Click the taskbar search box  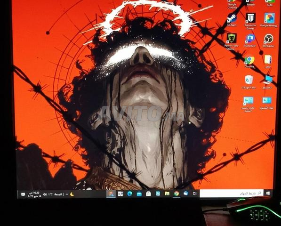click(232, 194)
